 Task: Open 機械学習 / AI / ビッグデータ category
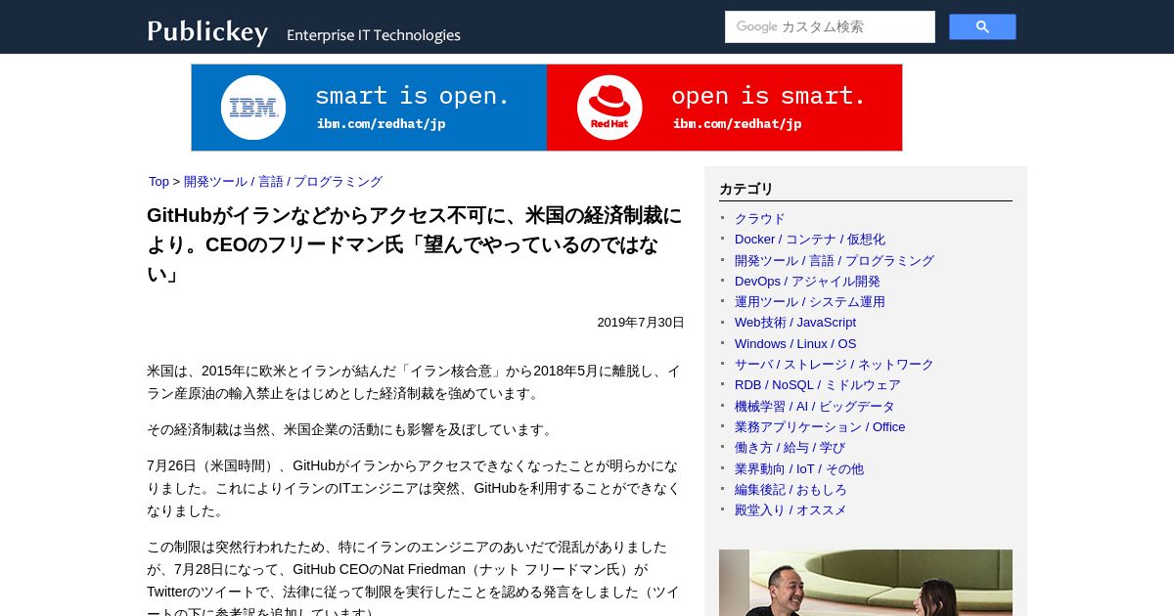tap(815, 407)
